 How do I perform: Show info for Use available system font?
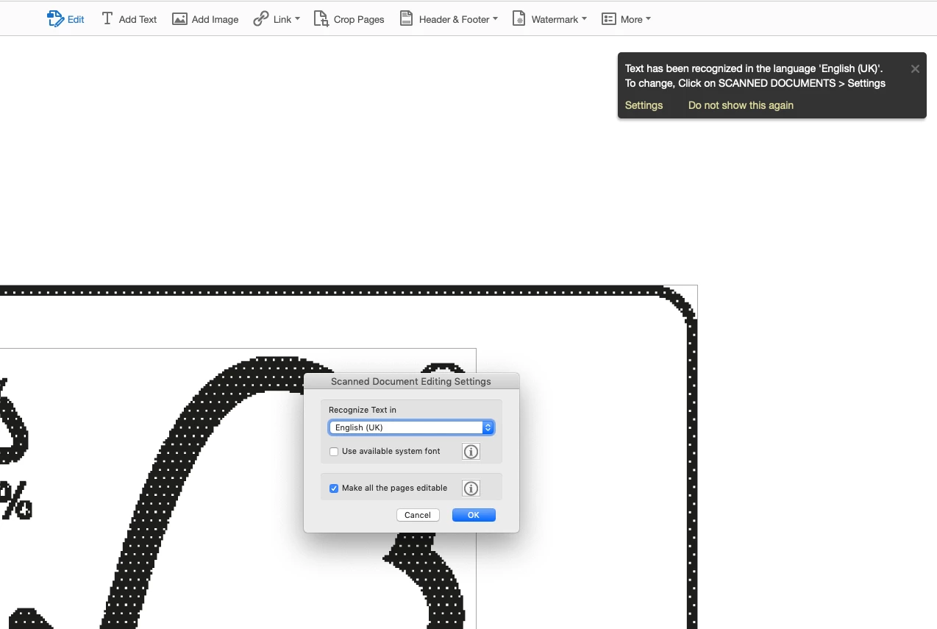471,452
